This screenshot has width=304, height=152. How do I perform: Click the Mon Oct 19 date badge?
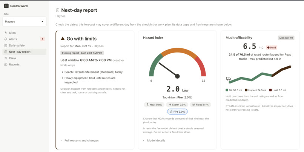click(x=286, y=38)
